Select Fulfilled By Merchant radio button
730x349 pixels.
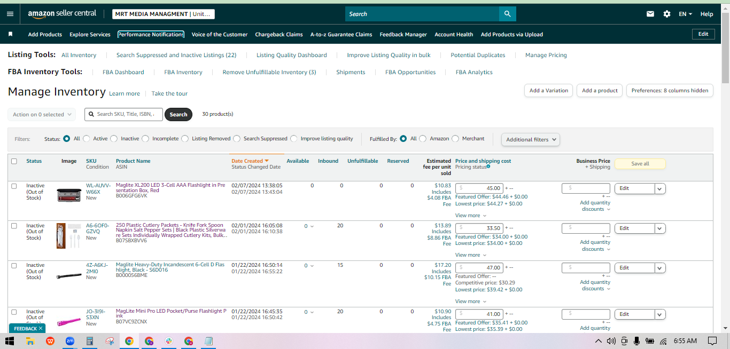(455, 139)
